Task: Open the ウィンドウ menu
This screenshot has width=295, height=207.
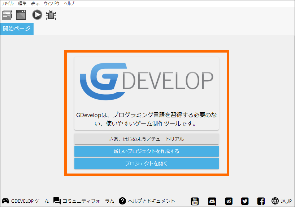Action: coord(52,3)
